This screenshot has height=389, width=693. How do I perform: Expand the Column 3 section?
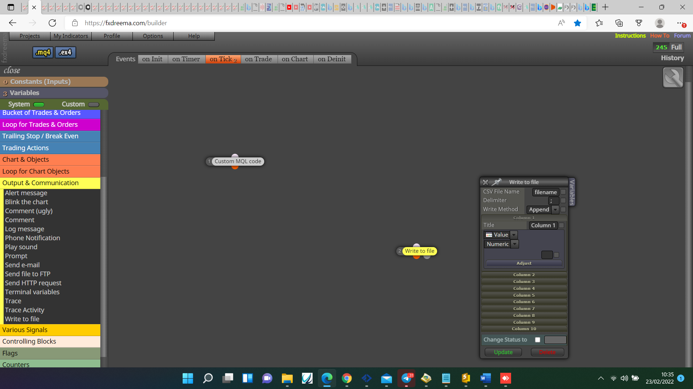coord(524,282)
